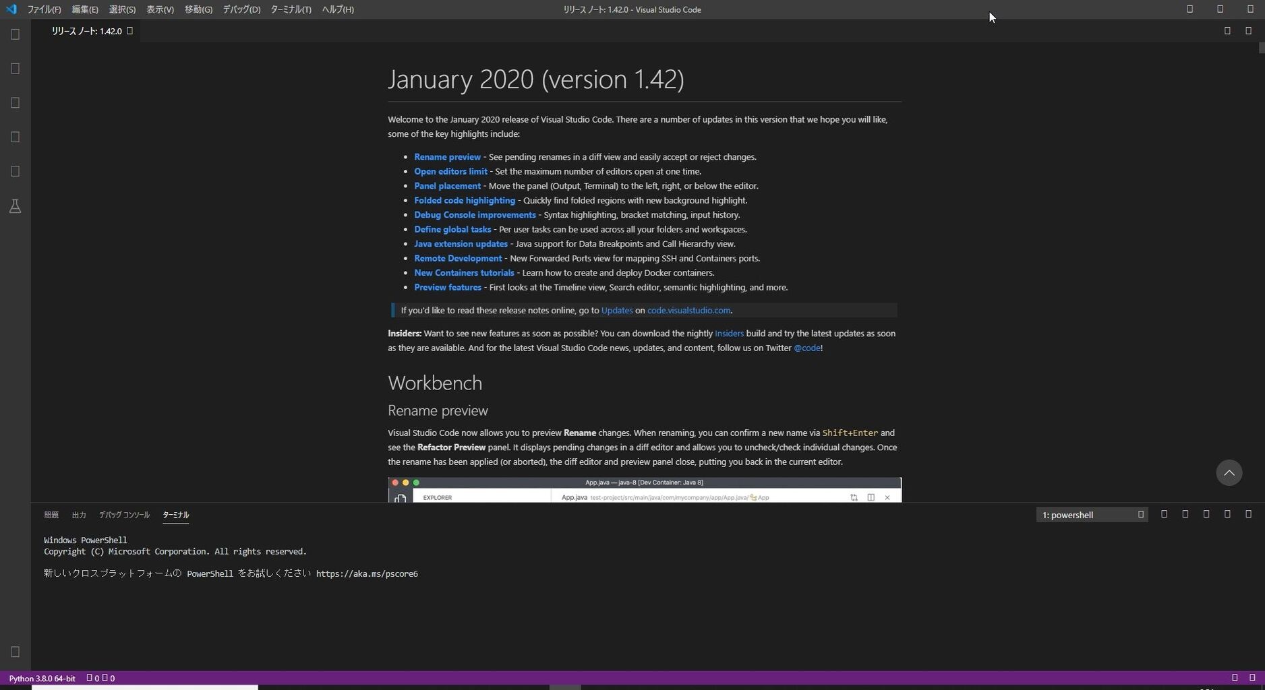Split the editor to the right
The height and width of the screenshot is (690, 1265).
(1227, 30)
